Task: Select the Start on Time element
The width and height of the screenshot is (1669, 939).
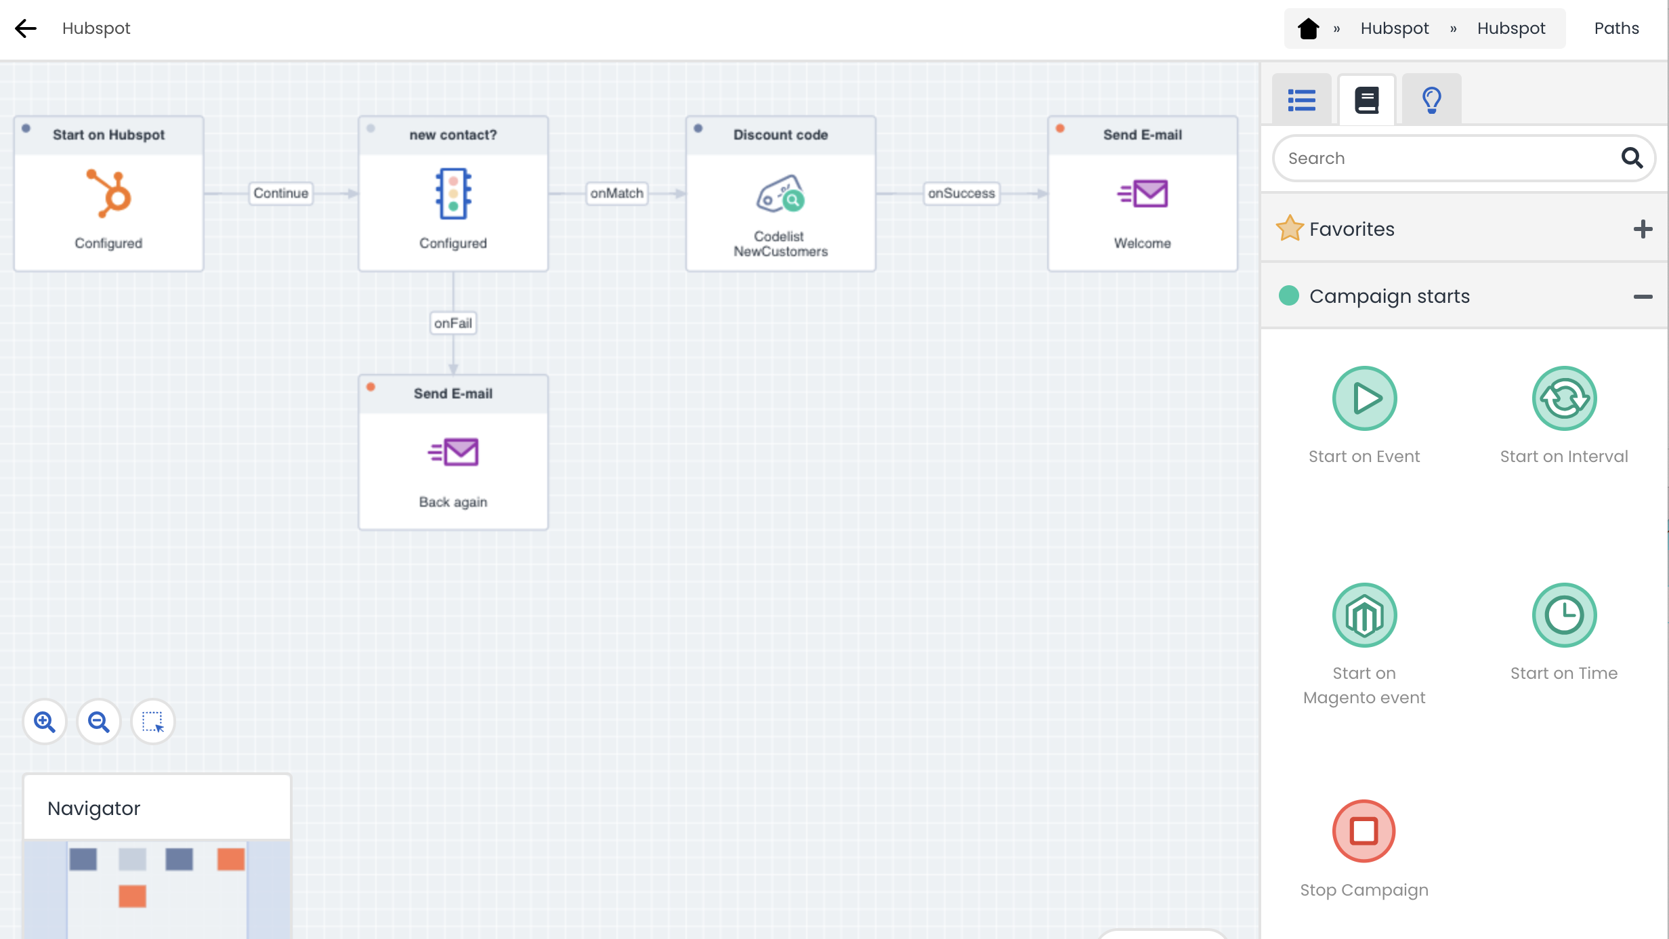Action: [1564, 616]
